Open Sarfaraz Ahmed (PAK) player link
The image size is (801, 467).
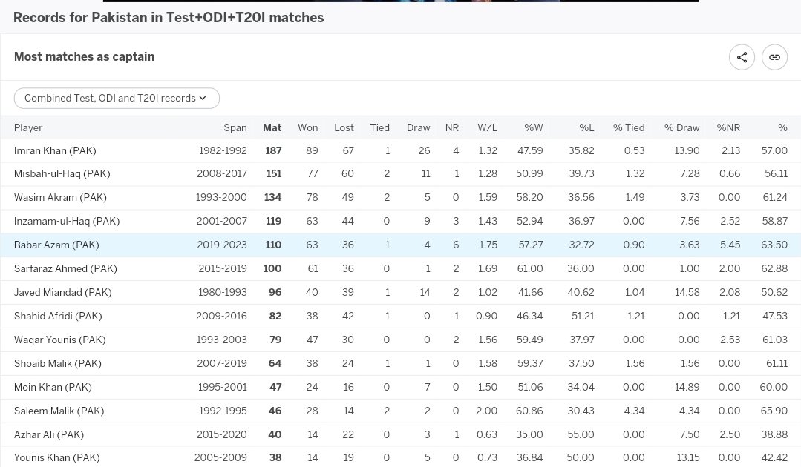point(65,268)
